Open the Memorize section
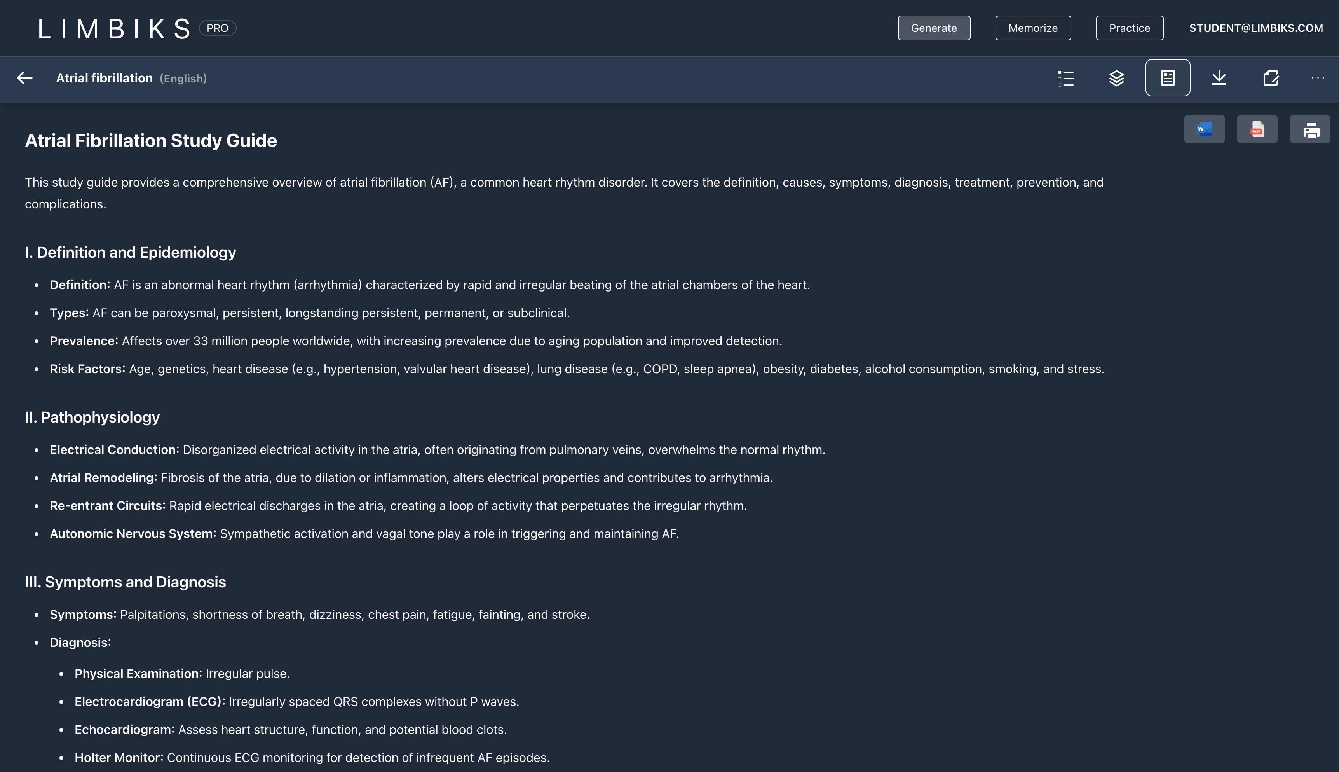Viewport: 1339px width, 772px height. click(1033, 28)
